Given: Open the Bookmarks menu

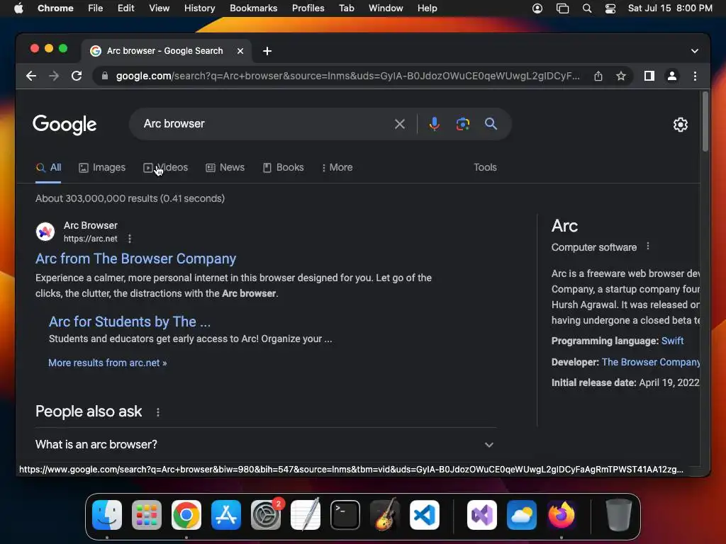Looking at the screenshot, I should click(x=253, y=8).
